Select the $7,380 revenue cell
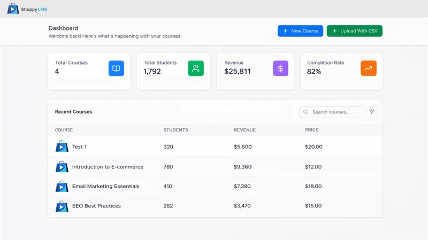 click(242, 186)
